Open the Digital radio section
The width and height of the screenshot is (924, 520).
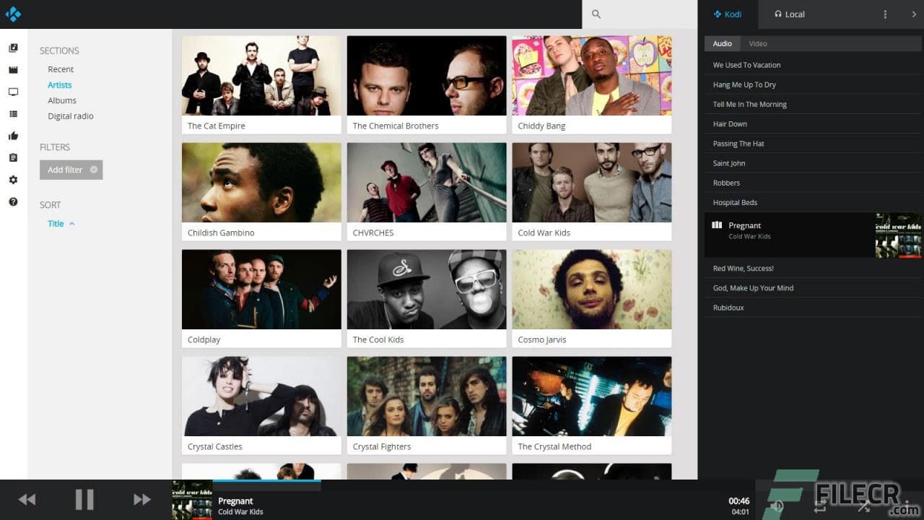point(71,116)
